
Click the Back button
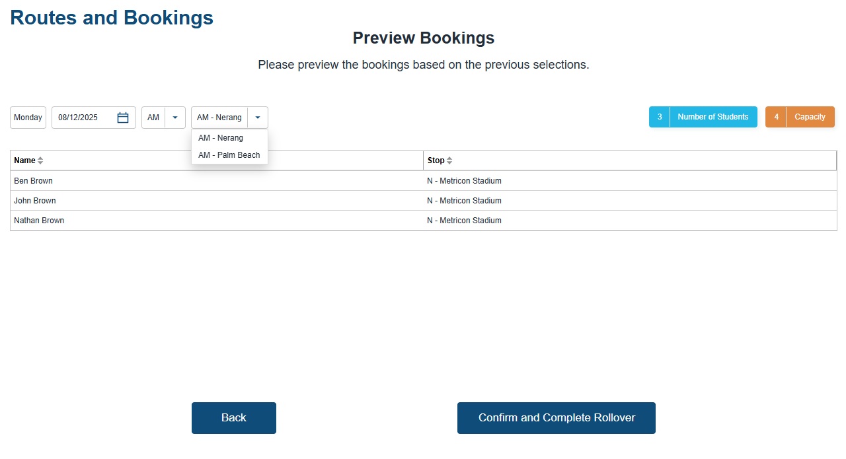[x=234, y=418]
